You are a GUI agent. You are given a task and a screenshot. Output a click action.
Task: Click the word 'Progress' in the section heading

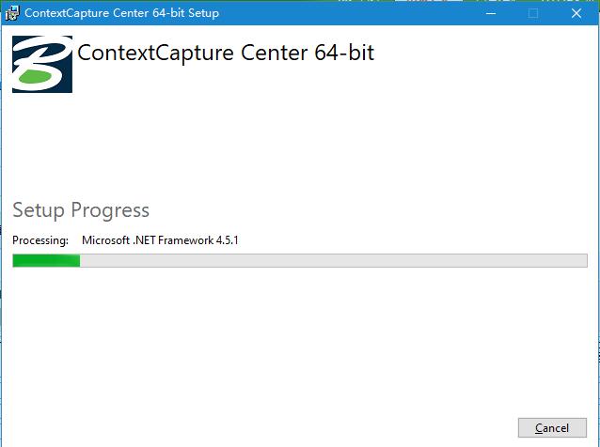tap(110, 210)
